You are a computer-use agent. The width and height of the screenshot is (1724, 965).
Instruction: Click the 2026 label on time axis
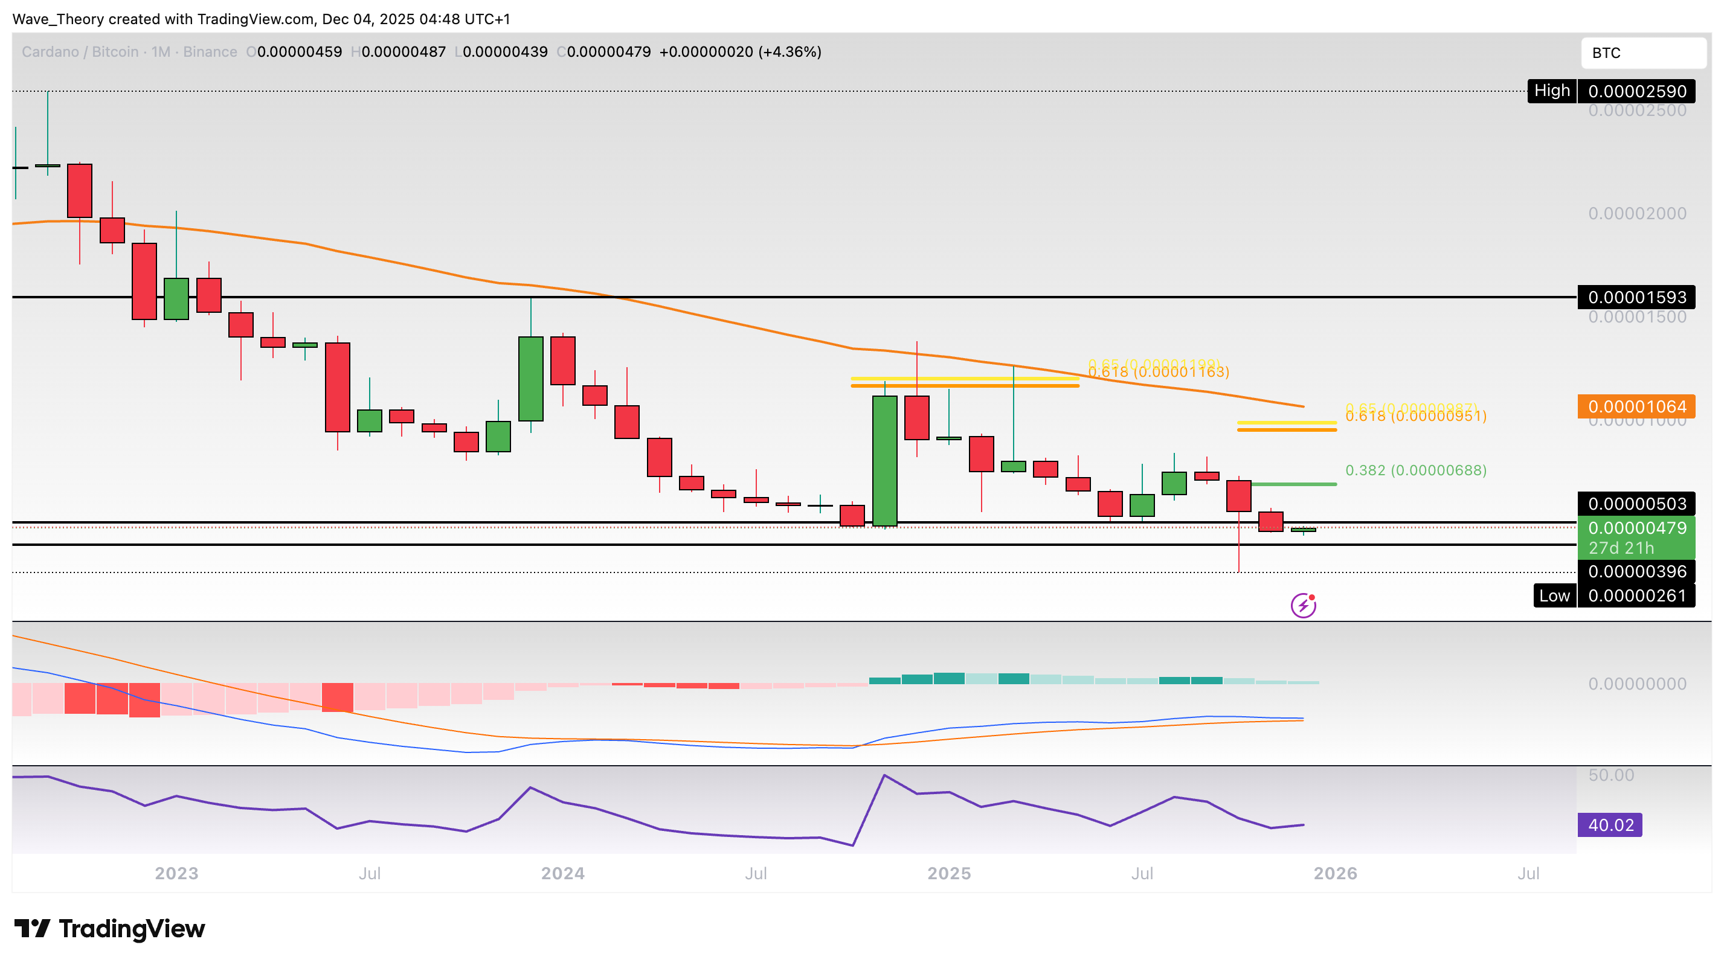tap(1335, 873)
